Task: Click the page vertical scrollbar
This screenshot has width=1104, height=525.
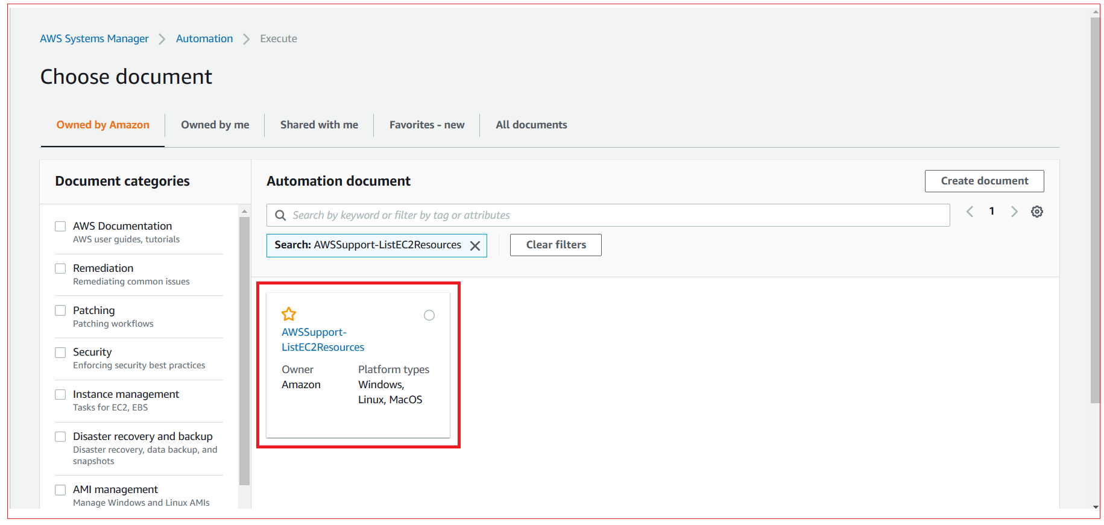Action: coord(1096,210)
